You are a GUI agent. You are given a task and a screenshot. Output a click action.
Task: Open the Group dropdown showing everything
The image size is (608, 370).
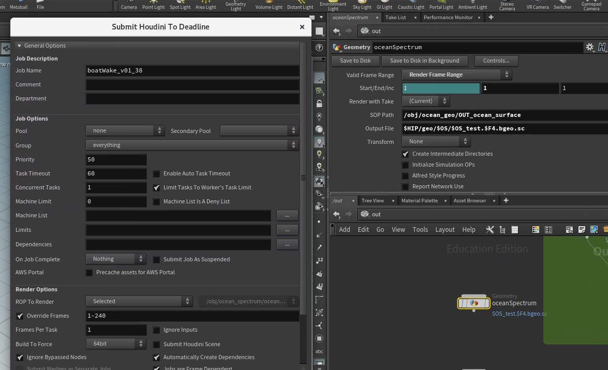191,145
